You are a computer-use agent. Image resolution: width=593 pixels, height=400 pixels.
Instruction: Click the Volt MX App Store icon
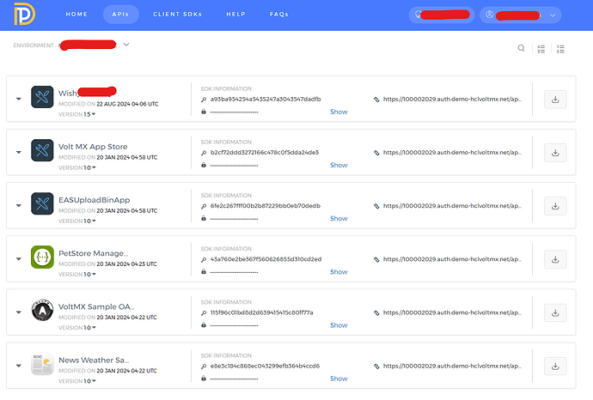click(42, 150)
